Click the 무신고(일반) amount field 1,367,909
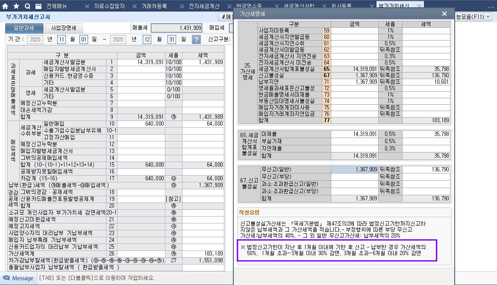 click(354, 169)
